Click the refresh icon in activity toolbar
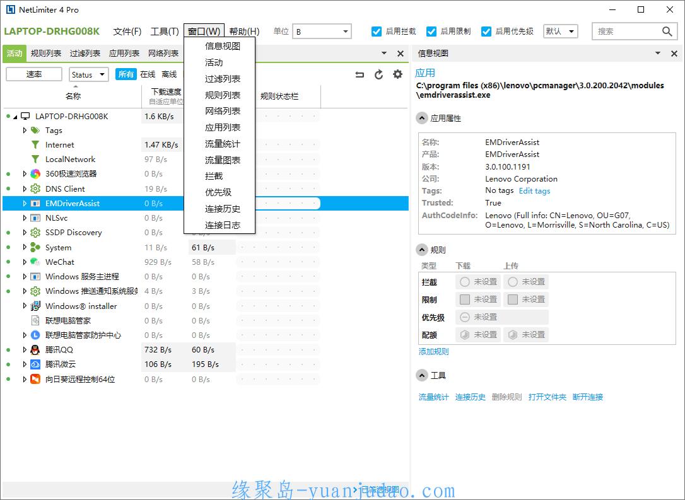This screenshot has height=500, width=685. tap(378, 74)
